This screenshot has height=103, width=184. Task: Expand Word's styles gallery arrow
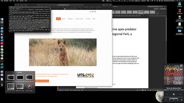[156, 12]
